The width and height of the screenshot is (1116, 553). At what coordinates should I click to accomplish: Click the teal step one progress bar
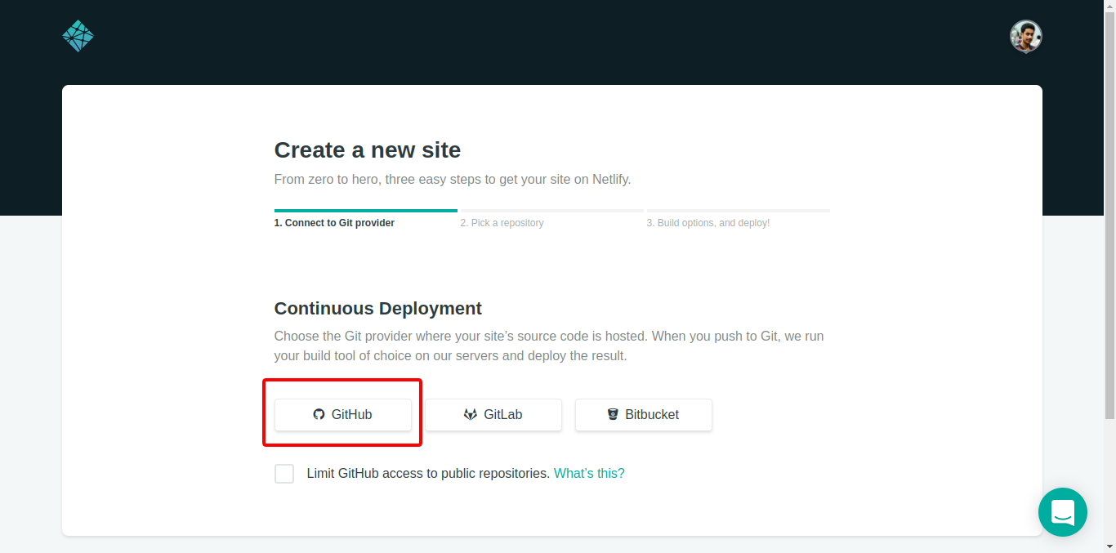point(365,211)
